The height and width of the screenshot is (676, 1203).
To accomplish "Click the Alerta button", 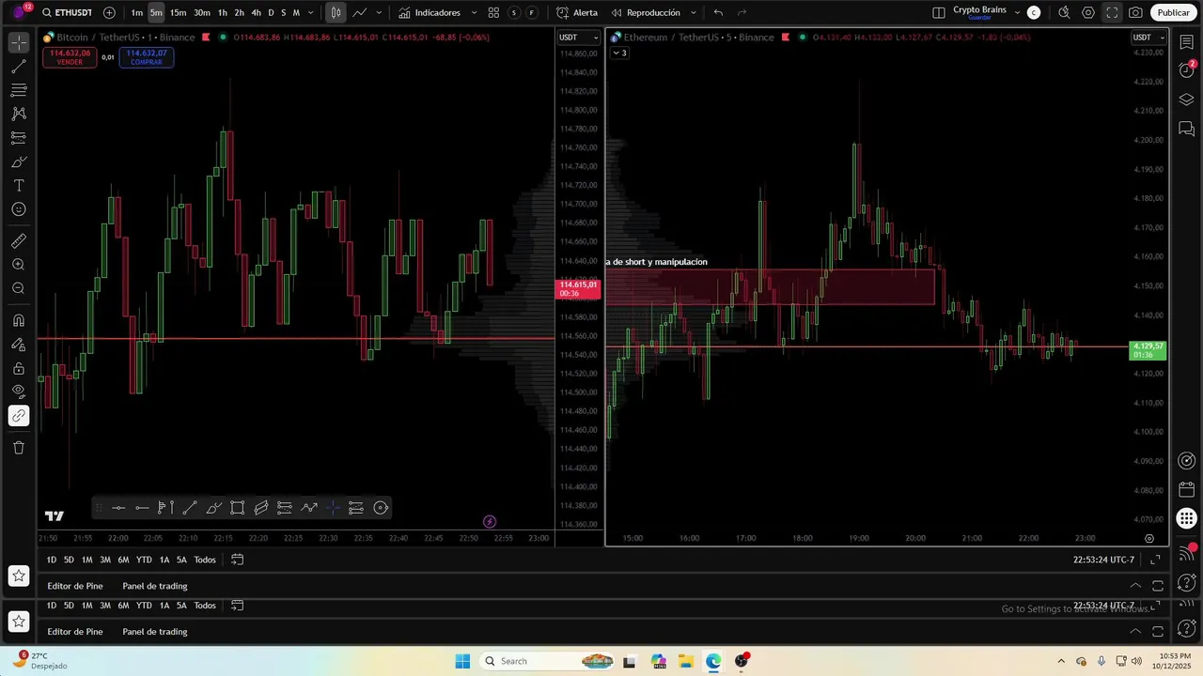I will pos(577,13).
